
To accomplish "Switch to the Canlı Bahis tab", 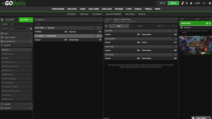I will click(x=11, y=20).
